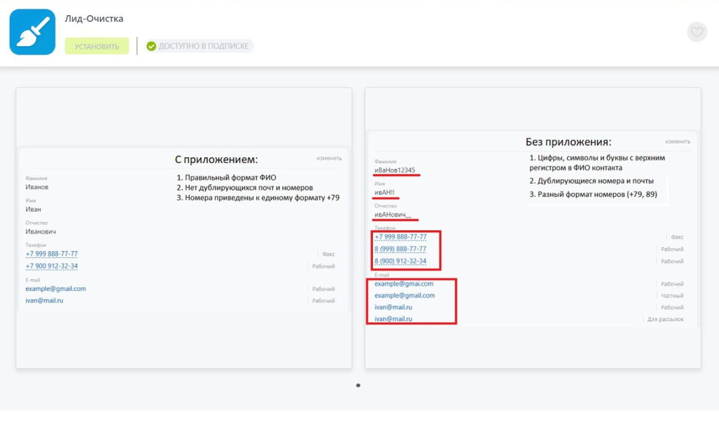Click ivan@mail.ru in the left screenshot

(44, 301)
